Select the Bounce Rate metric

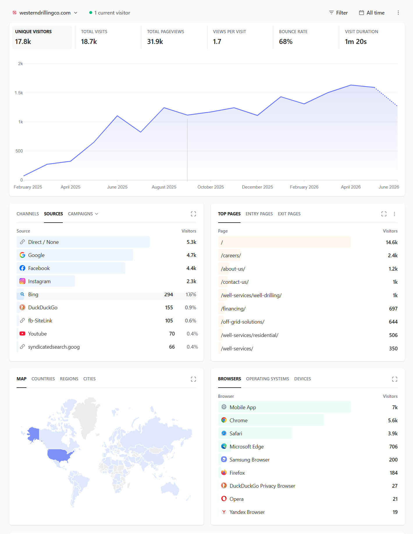[x=306, y=37]
